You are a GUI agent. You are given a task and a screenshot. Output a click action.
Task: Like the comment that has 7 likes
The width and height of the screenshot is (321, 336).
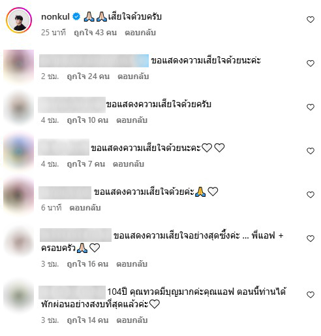[311, 151]
